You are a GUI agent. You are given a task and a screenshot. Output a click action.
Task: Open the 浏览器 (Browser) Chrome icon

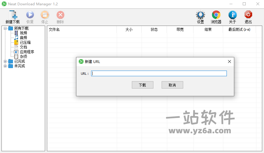click(x=216, y=15)
